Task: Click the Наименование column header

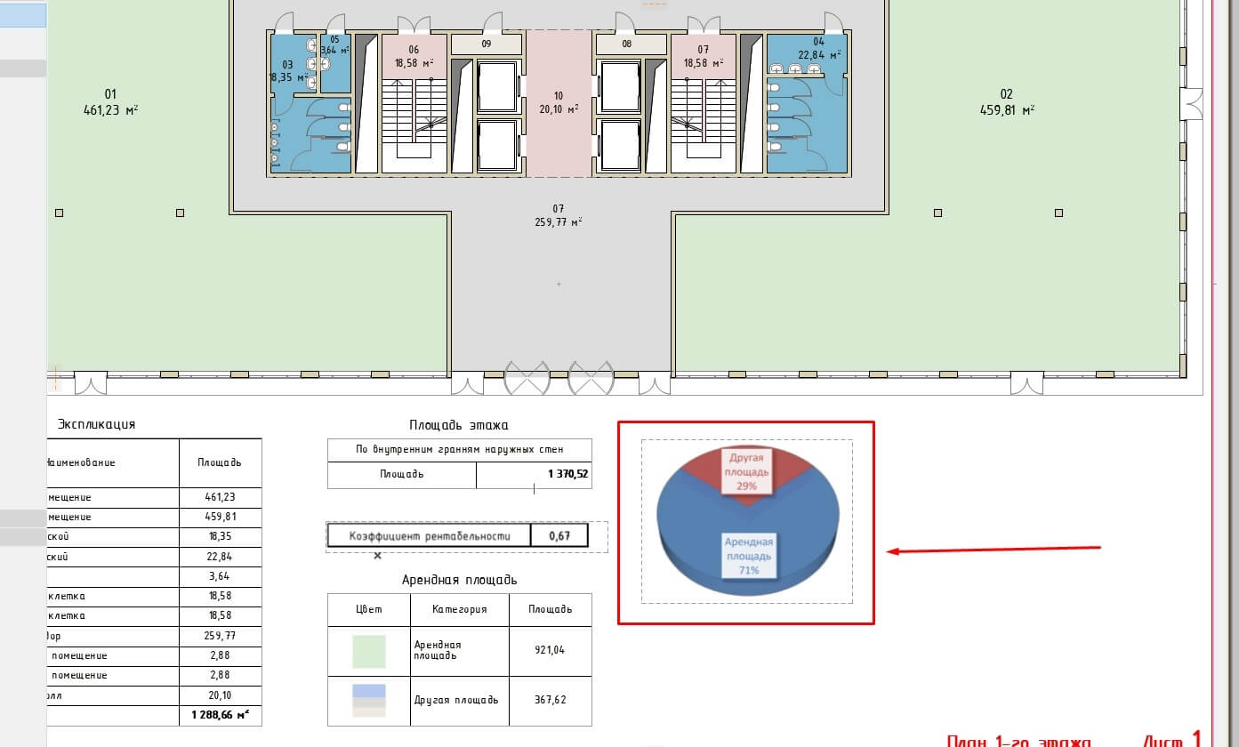Action: [112, 462]
